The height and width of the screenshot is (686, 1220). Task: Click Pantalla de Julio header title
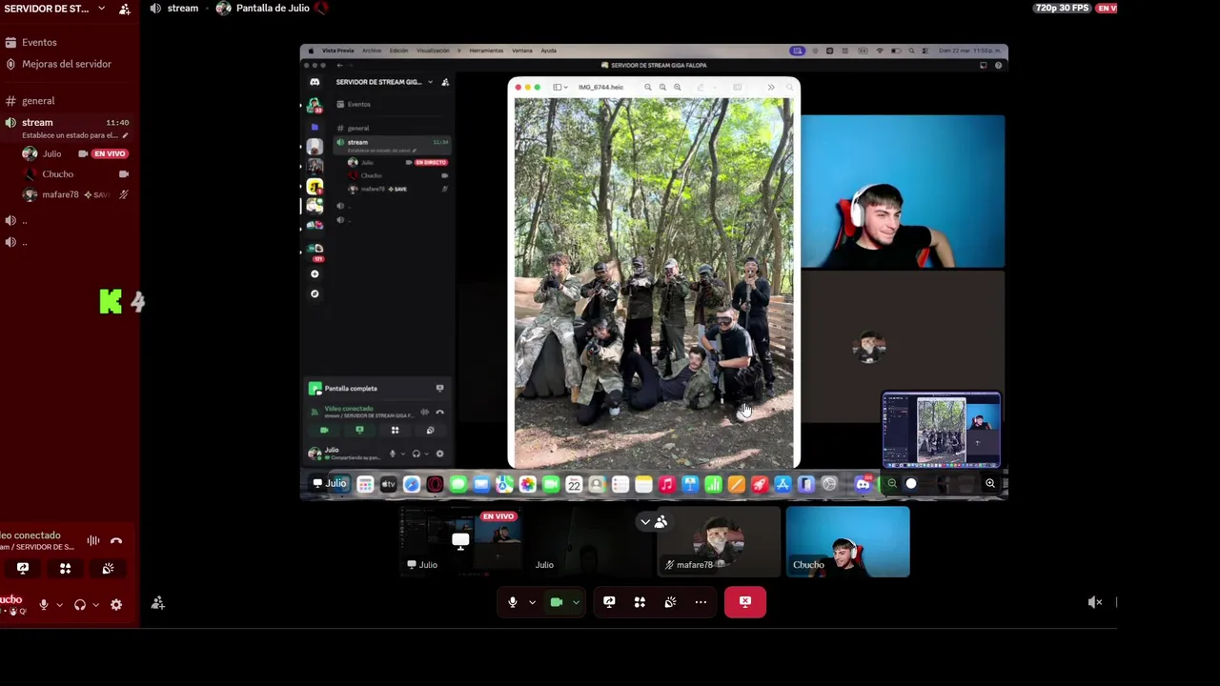[273, 9]
